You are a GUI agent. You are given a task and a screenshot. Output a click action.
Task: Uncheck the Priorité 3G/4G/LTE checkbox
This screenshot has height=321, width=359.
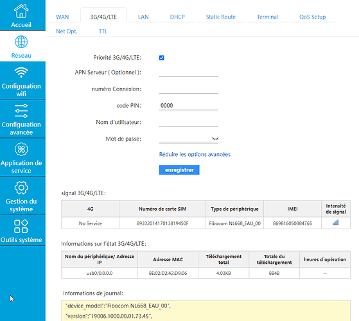[161, 58]
